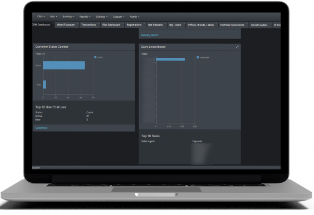Open the CRM dropdown menu

pyautogui.click(x=41, y=17)
